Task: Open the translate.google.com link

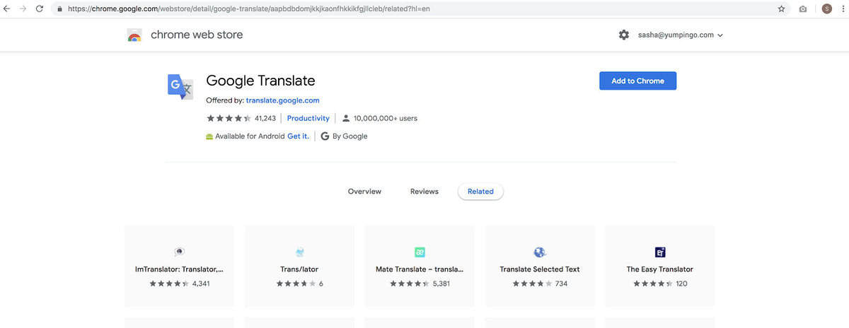Action: (x=282, y=100)
